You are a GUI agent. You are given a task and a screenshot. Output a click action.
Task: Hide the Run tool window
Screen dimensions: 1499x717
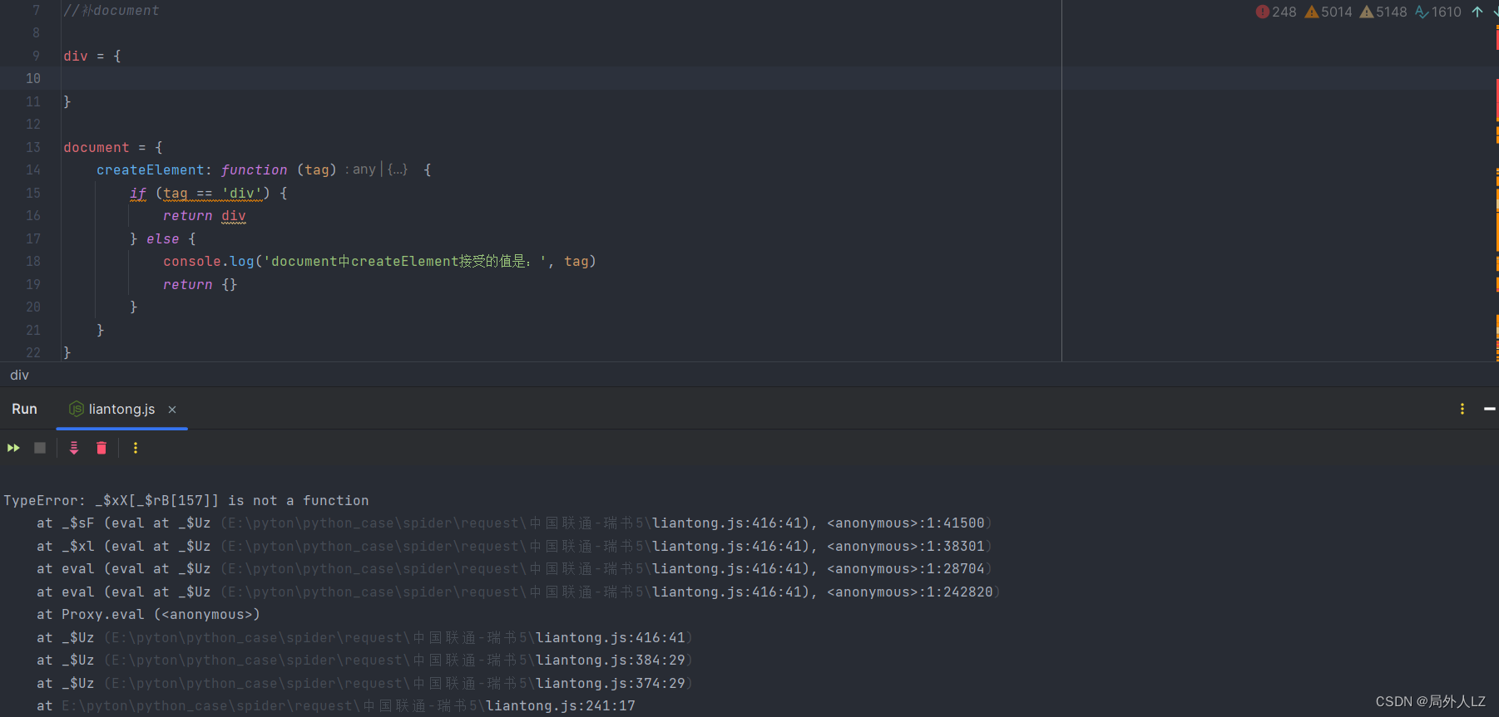pos(1489,409)
